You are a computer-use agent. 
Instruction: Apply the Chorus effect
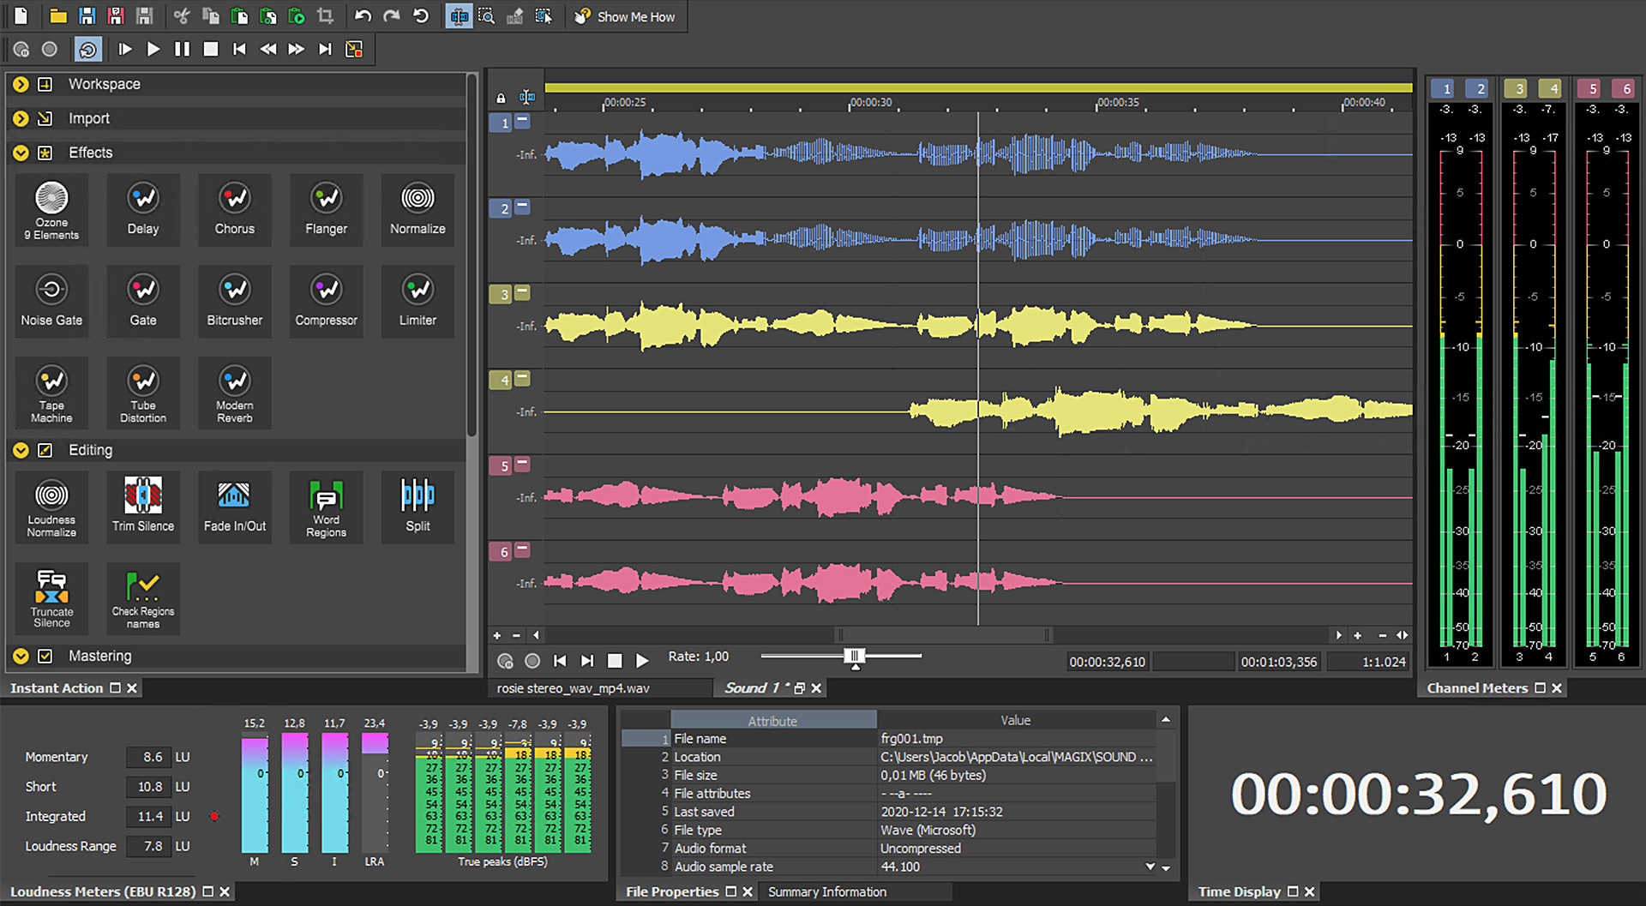tap(234, 210)
